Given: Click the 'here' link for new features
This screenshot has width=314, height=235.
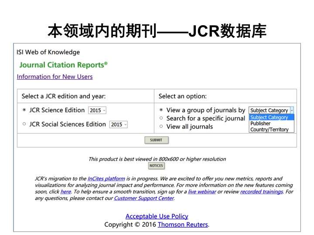Looking at the screenshot, I should tap(66, 191).
